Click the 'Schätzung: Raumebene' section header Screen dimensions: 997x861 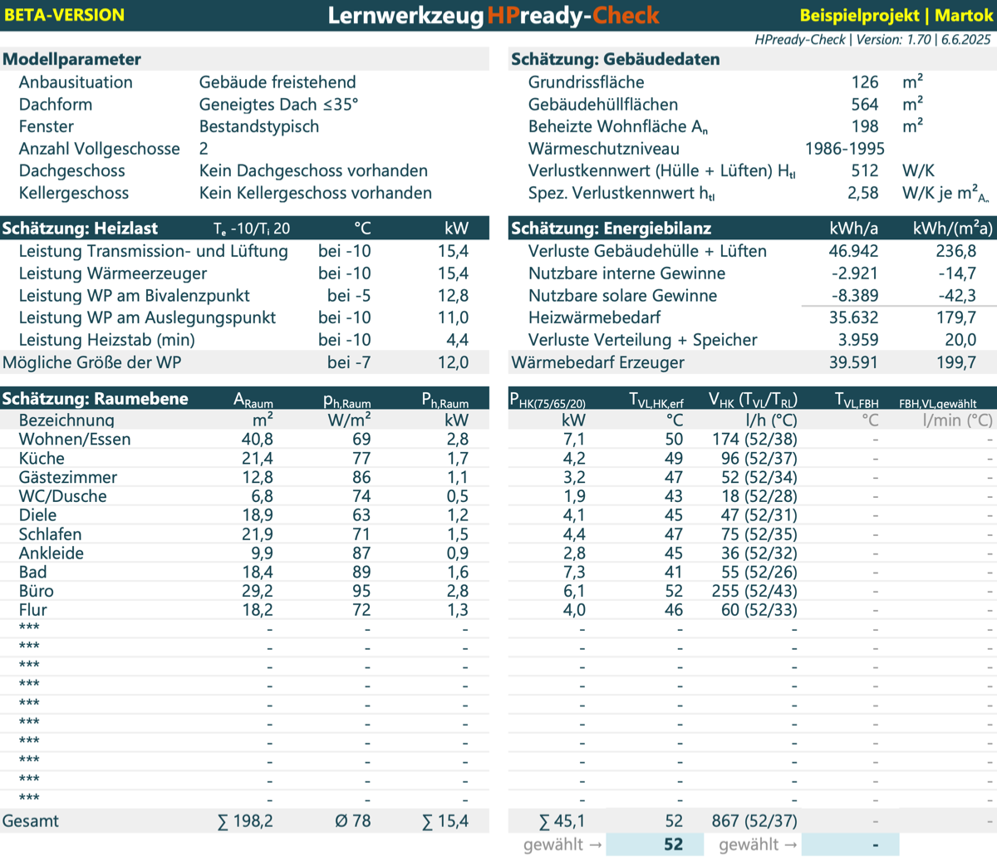tap(95, 399)
